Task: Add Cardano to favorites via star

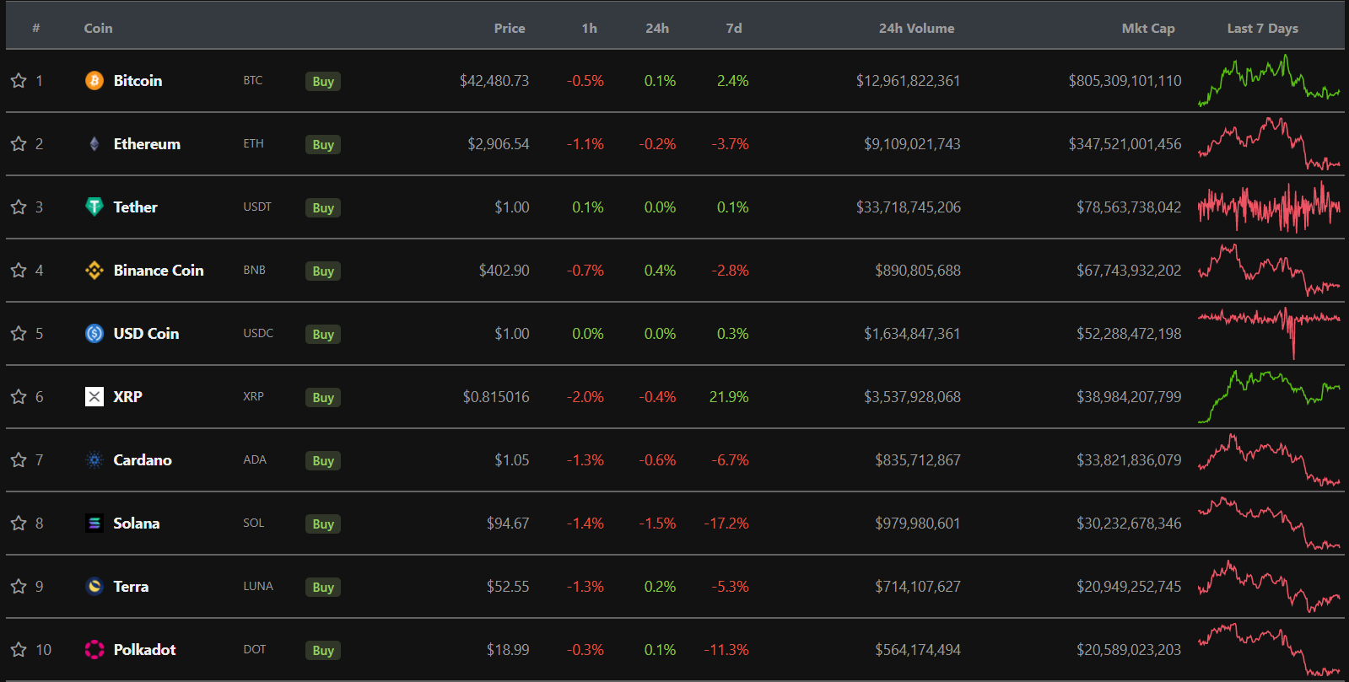Action: [19, 459]
